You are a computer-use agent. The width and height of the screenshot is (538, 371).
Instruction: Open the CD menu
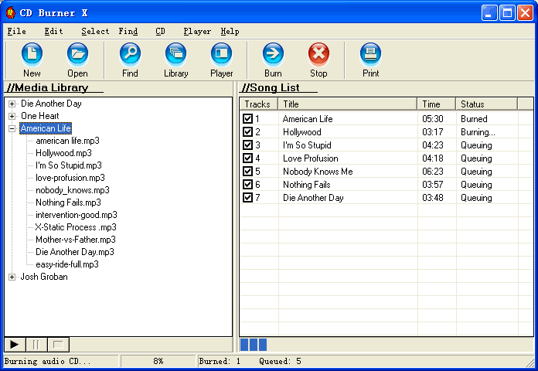click(x=160, y=31)
